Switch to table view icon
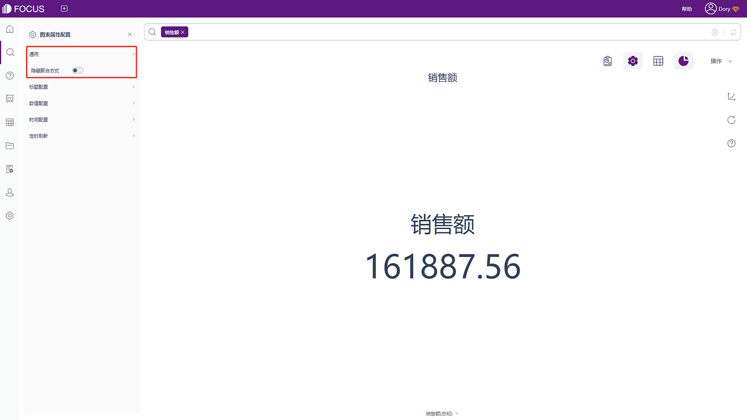747x420 pixels. click(658, 61)
